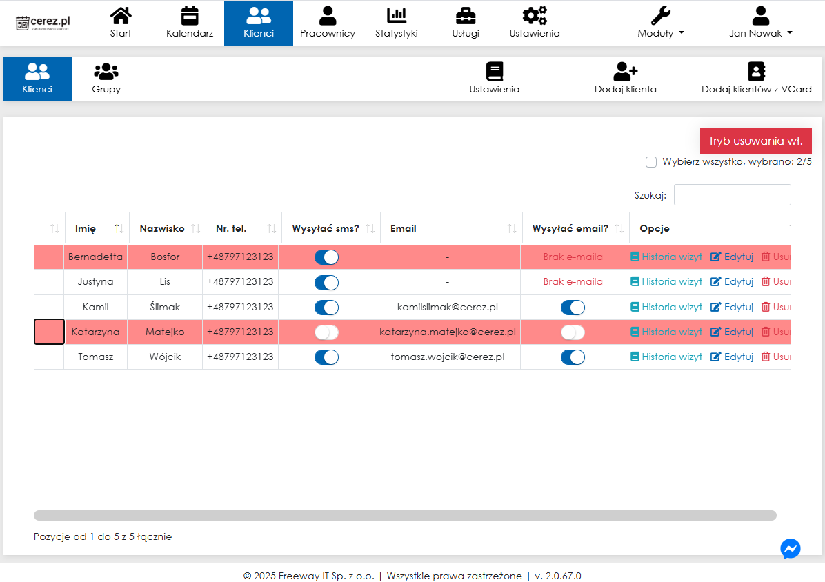Click the Tryb usuwania wł. button
This screenshot has width=825, height=582.
coord(755,141)
